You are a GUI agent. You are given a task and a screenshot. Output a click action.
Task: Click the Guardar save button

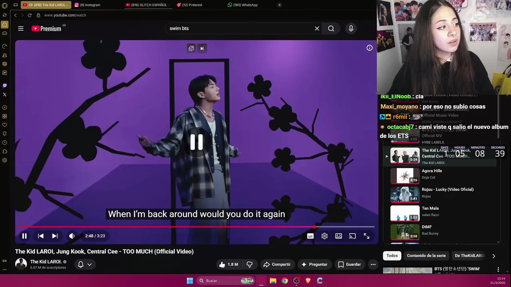tap(349, 264)
